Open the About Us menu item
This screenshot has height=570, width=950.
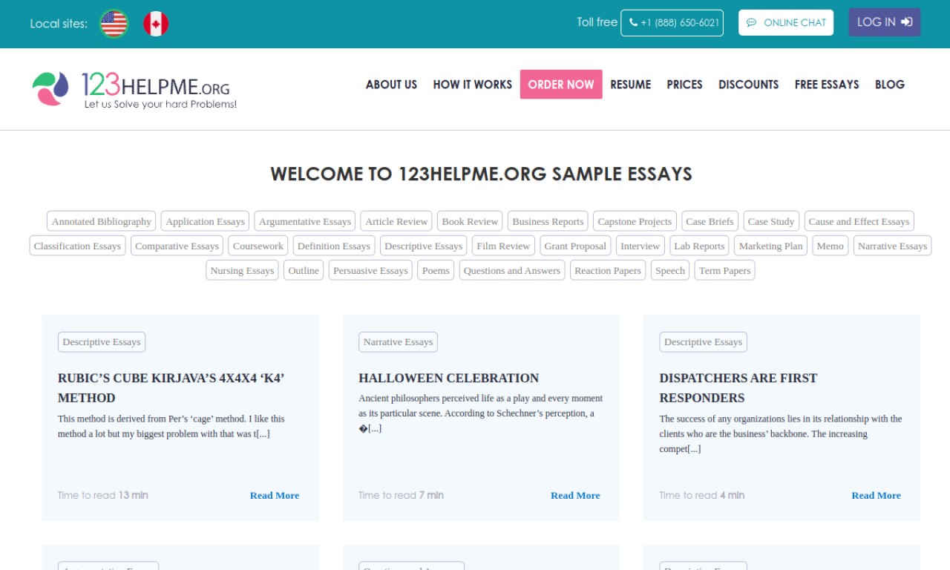[391, 85]
